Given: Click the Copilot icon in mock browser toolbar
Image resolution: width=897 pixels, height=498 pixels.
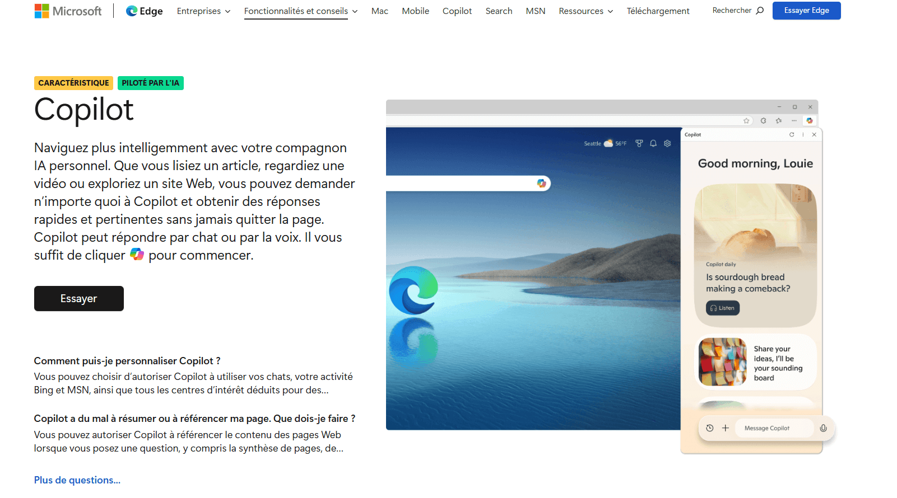Looking at the screenshot, I should pos(809,120).
